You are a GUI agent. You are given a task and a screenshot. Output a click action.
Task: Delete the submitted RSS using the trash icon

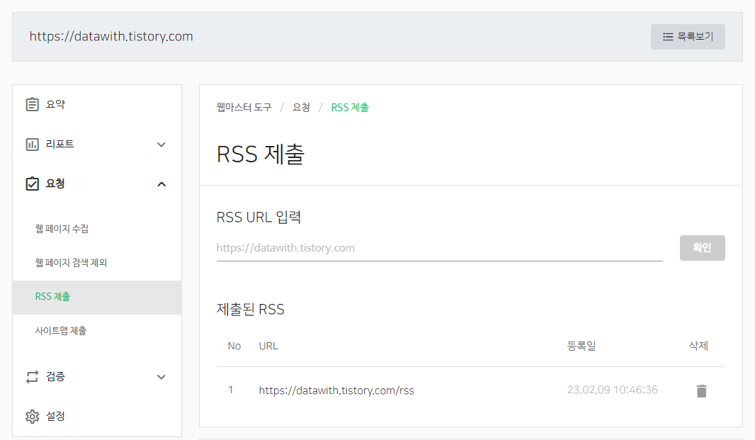[701, 390]
